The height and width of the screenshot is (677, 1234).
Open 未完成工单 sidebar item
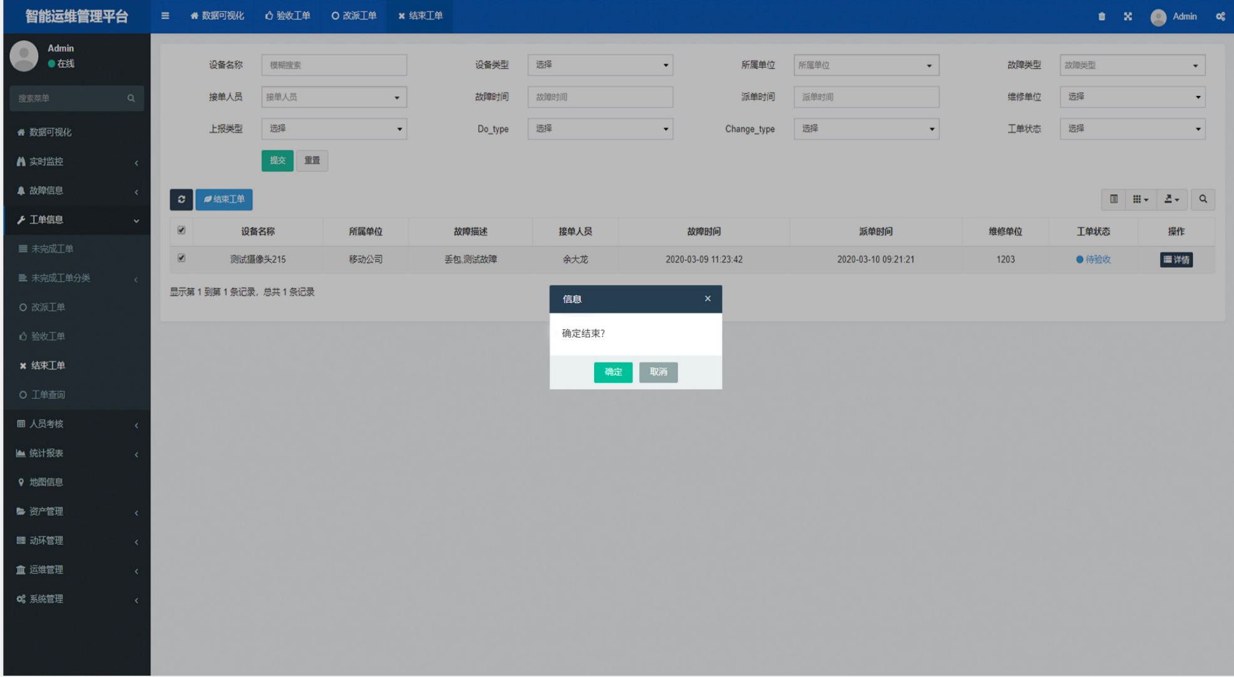pos(76,249)
